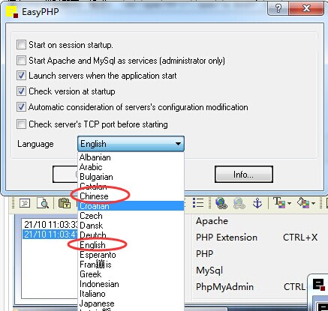The image size is (328, 311).
Task: Open the MySql menu entry
Action: tap(209, 271)
